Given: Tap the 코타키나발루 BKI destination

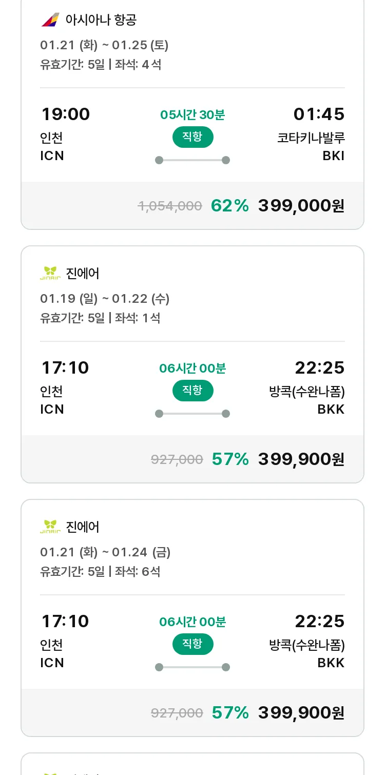Looking at the screenshot, I should pyautogui.click(x=311, y=147).
